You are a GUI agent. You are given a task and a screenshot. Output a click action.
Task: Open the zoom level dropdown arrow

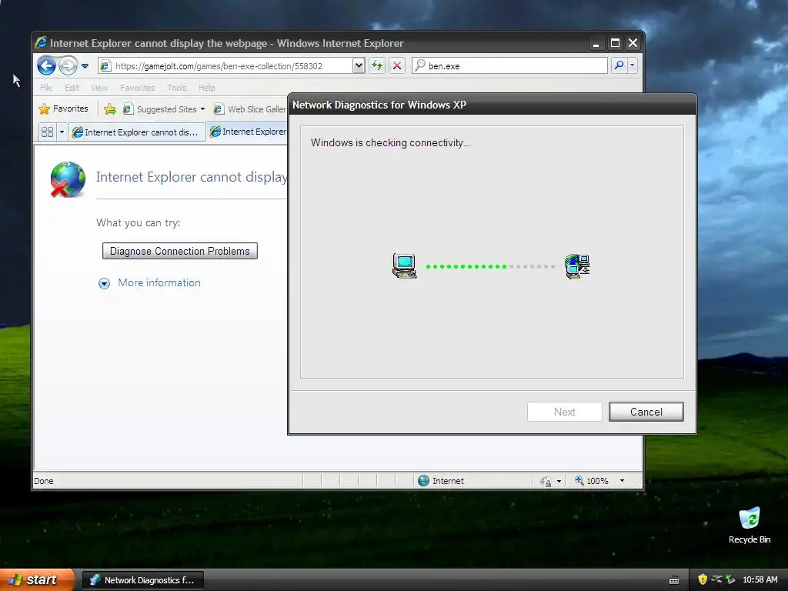622,481
